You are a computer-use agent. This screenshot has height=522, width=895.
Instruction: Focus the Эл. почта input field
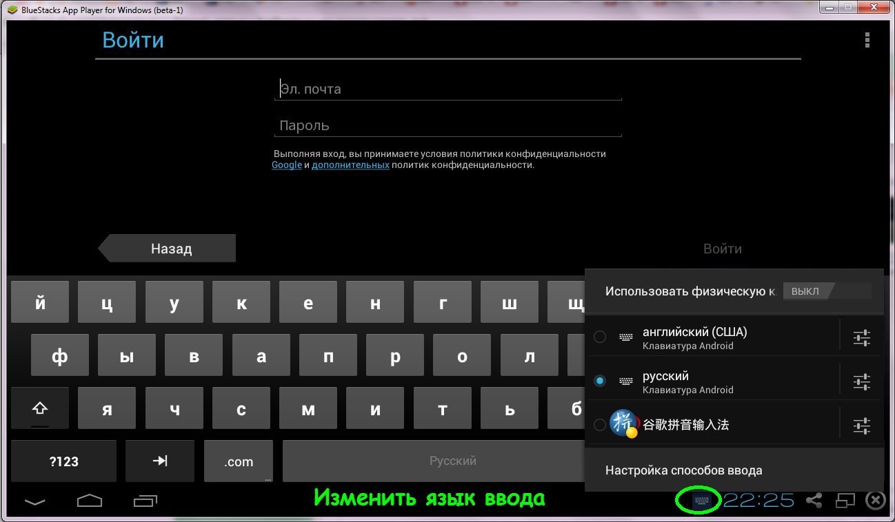448,89
